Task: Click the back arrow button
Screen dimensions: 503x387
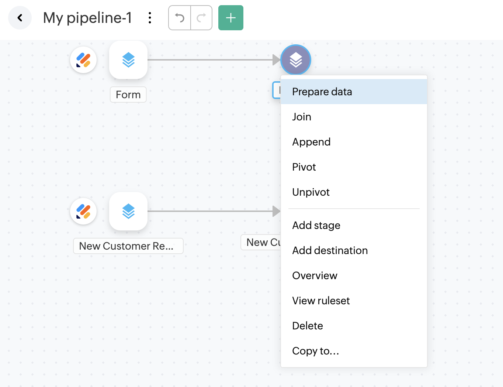Action: [x=20, y=18]
